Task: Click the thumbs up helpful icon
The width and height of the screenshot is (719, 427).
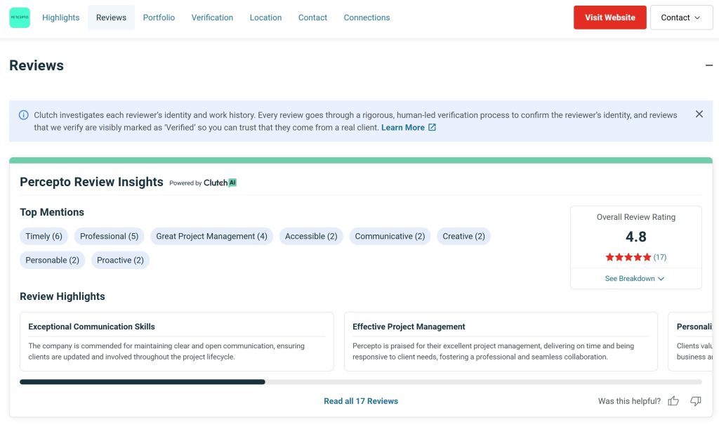Action: 673,401
